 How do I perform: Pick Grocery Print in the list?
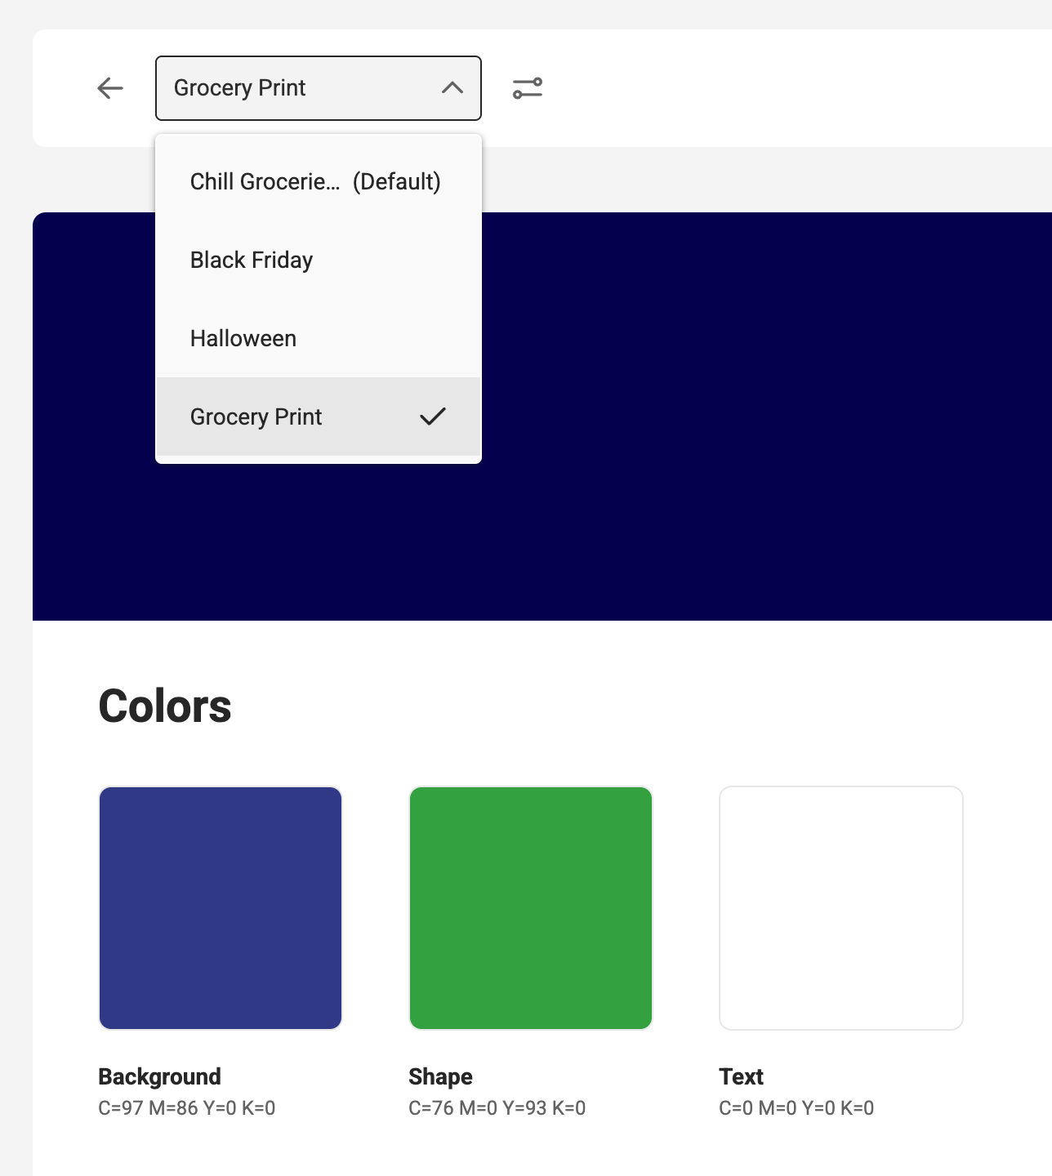click(x=319, y=416)
